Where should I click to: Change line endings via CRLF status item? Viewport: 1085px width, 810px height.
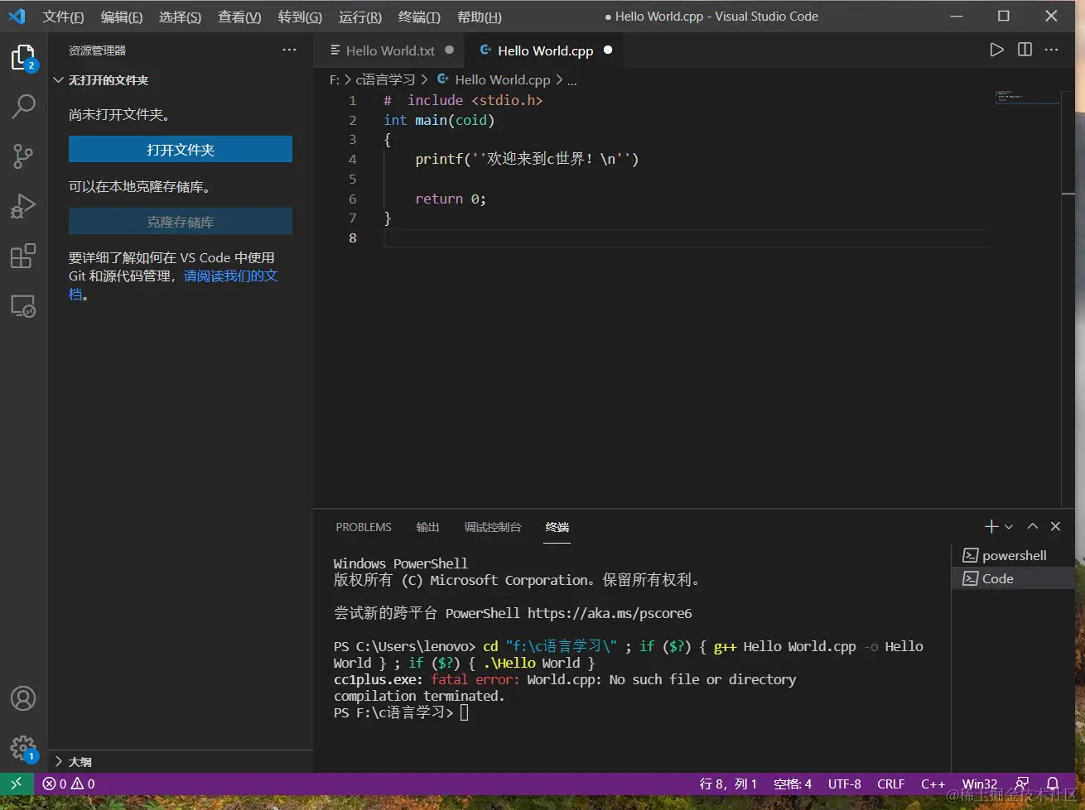891,784
